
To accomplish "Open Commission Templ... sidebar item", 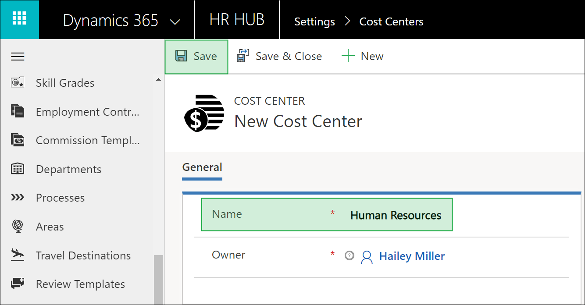I will point(88,141).
